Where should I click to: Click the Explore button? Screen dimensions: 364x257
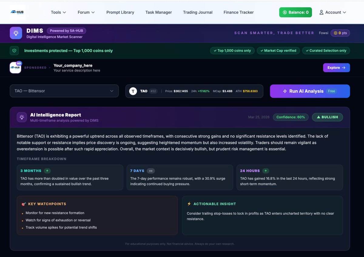tap(336, 68)
